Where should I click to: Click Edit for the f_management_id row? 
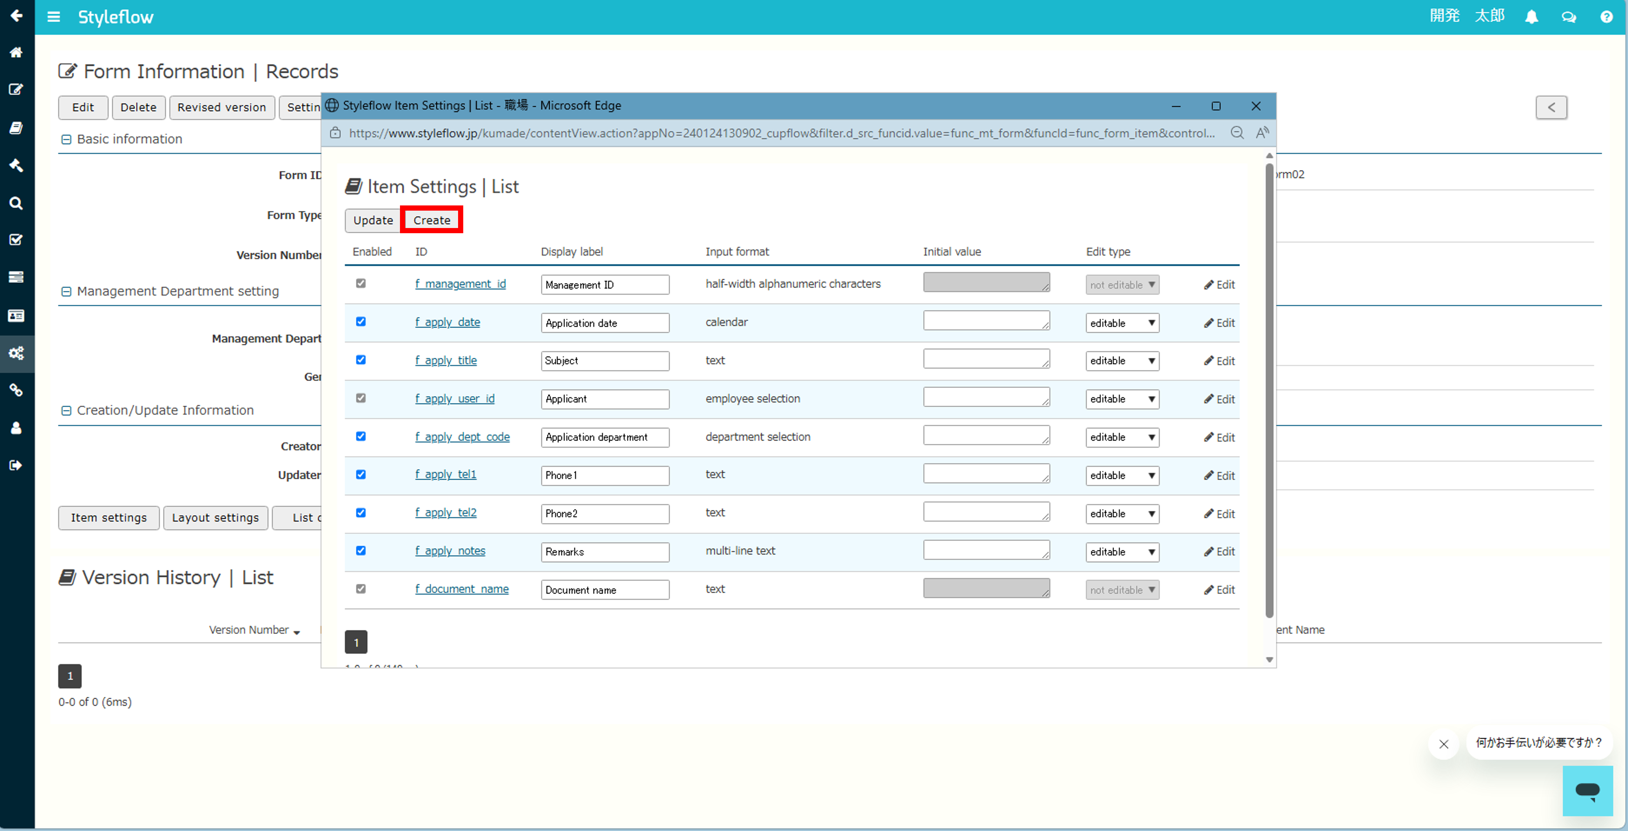1219,285
